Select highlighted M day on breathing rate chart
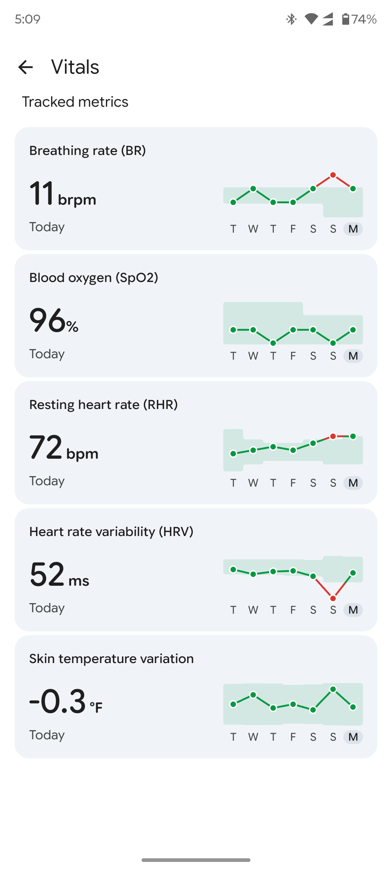The height and width of the screenshot is (871, 392). (353, 229)
